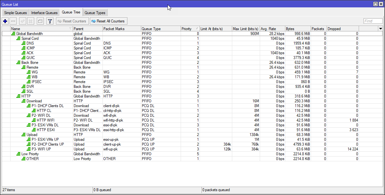Click the HTTP ESXI queue icon
This screenshot has height=195, width=385.
[x=34, y=130]
